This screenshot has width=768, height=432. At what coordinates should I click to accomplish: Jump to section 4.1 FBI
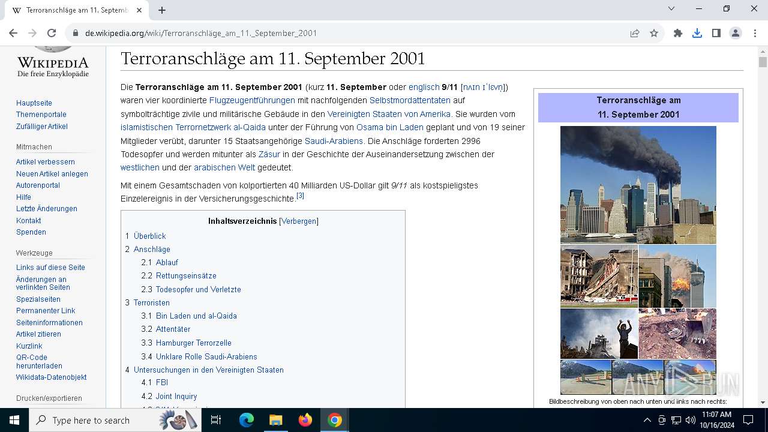click(155, 383)
